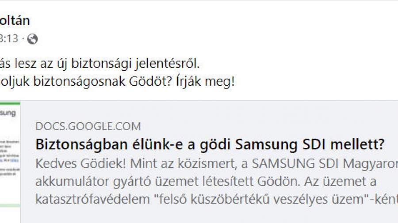The height and width of the screenshot is (223, 398).
Task: Click the DOCS.GOOGLE.COM domain label
Action: tap(88, 126)
